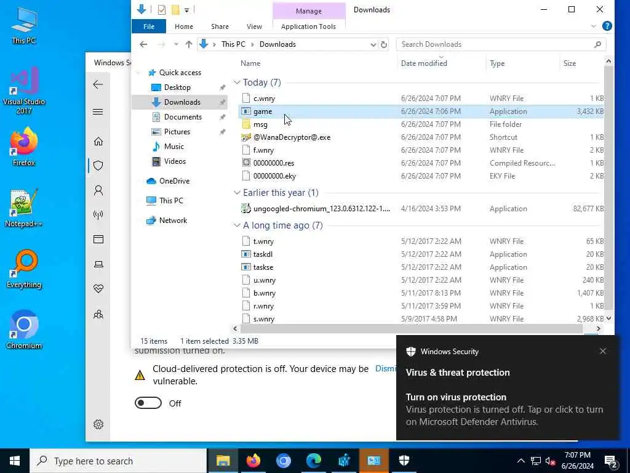Open the Recent locations dropdown arrow
The width and height of the screenshot is (630, 473).
click(175, 44)
